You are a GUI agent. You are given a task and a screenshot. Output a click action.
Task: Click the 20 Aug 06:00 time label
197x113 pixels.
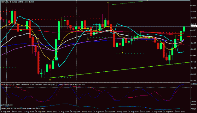(98, 111)
